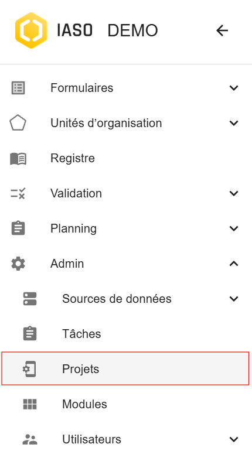Click the Admin gear icon
The image size is (252, 461).
click(18, 264)
